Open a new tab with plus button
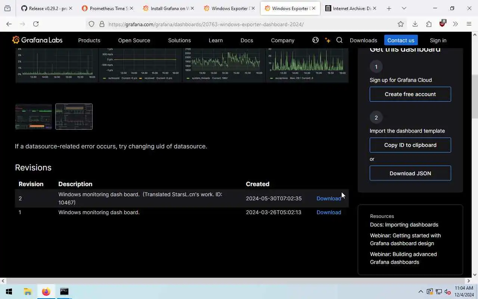The height and width of the screenshot is (299, 478). 389,8
